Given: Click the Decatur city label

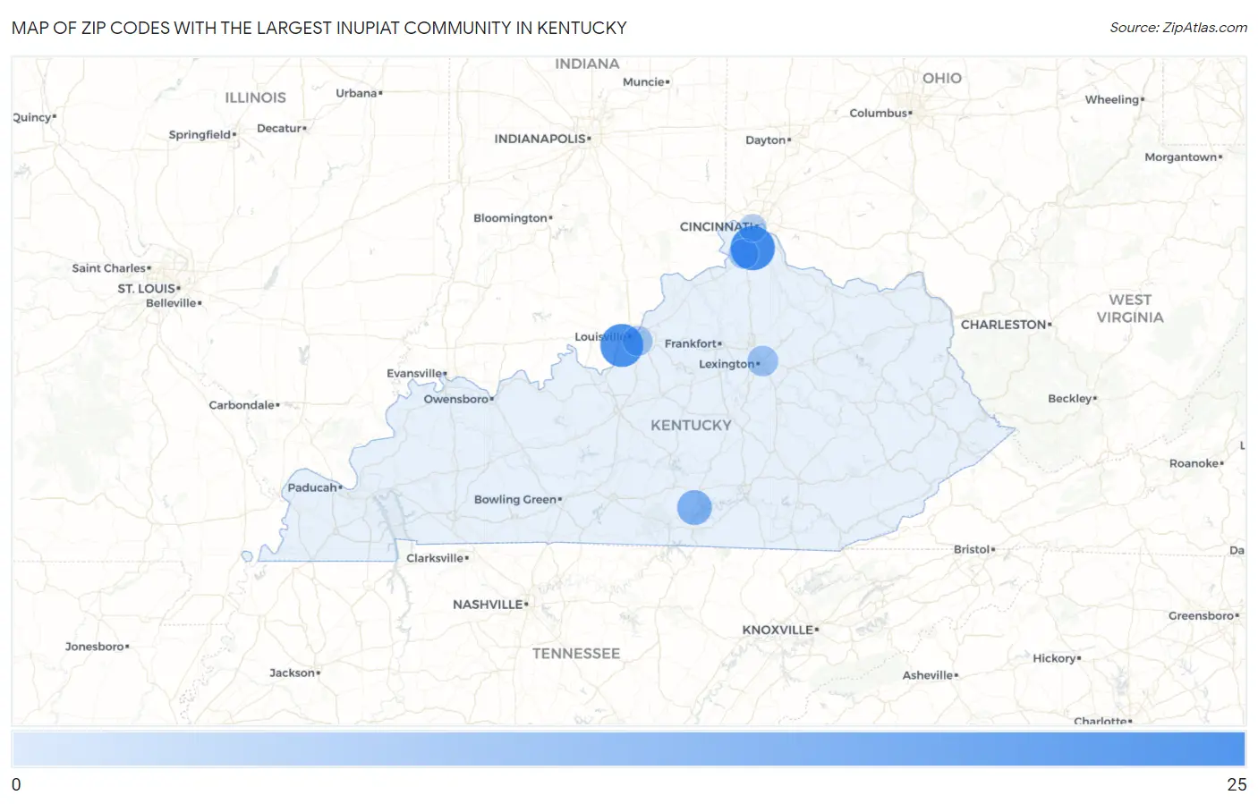Looking at the screenshot, I should tap(279, 128).
